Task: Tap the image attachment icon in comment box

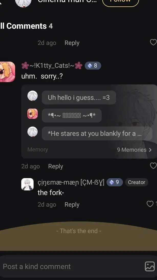Action: point(150,266)
